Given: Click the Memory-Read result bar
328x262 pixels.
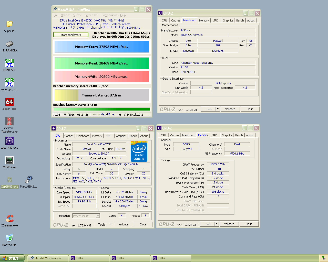Looking at the screenshot, I should pos(102,63).
